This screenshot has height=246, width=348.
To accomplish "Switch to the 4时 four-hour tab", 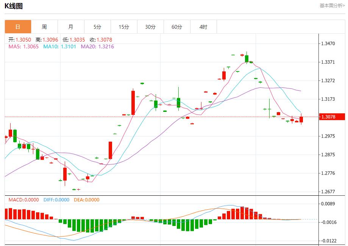I will pos(203,27).
